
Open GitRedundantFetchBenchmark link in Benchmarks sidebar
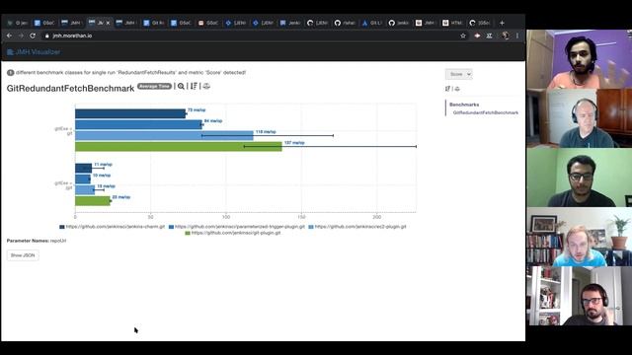486,112
